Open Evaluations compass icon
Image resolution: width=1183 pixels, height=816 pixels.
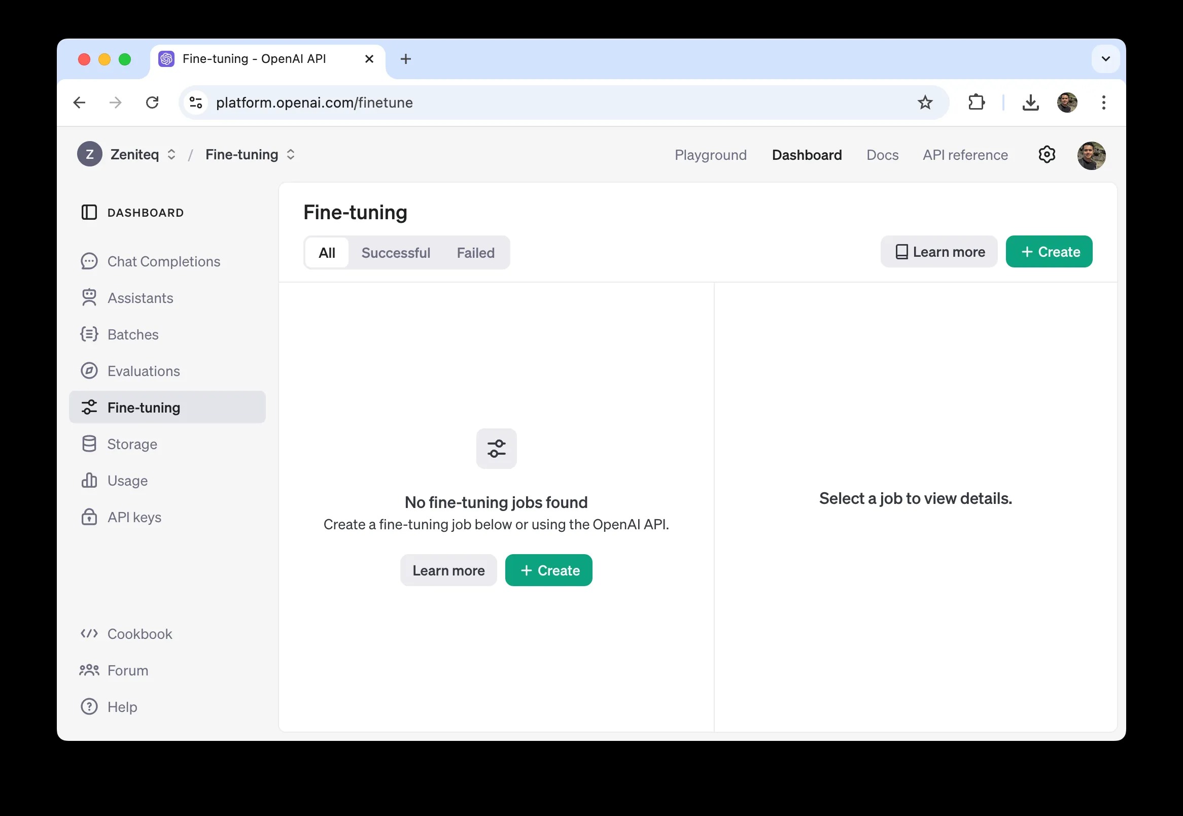coord(89,370)
